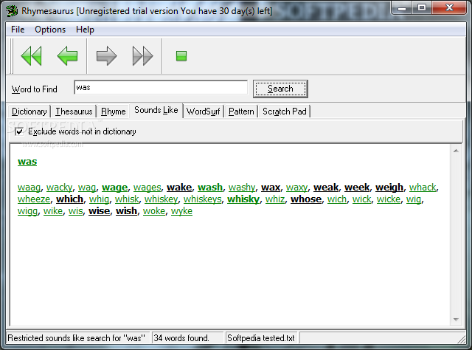Click the bold 'whose' link
Image resolution: width=472 pixels, height=350 pixels.
click(306, 199)
